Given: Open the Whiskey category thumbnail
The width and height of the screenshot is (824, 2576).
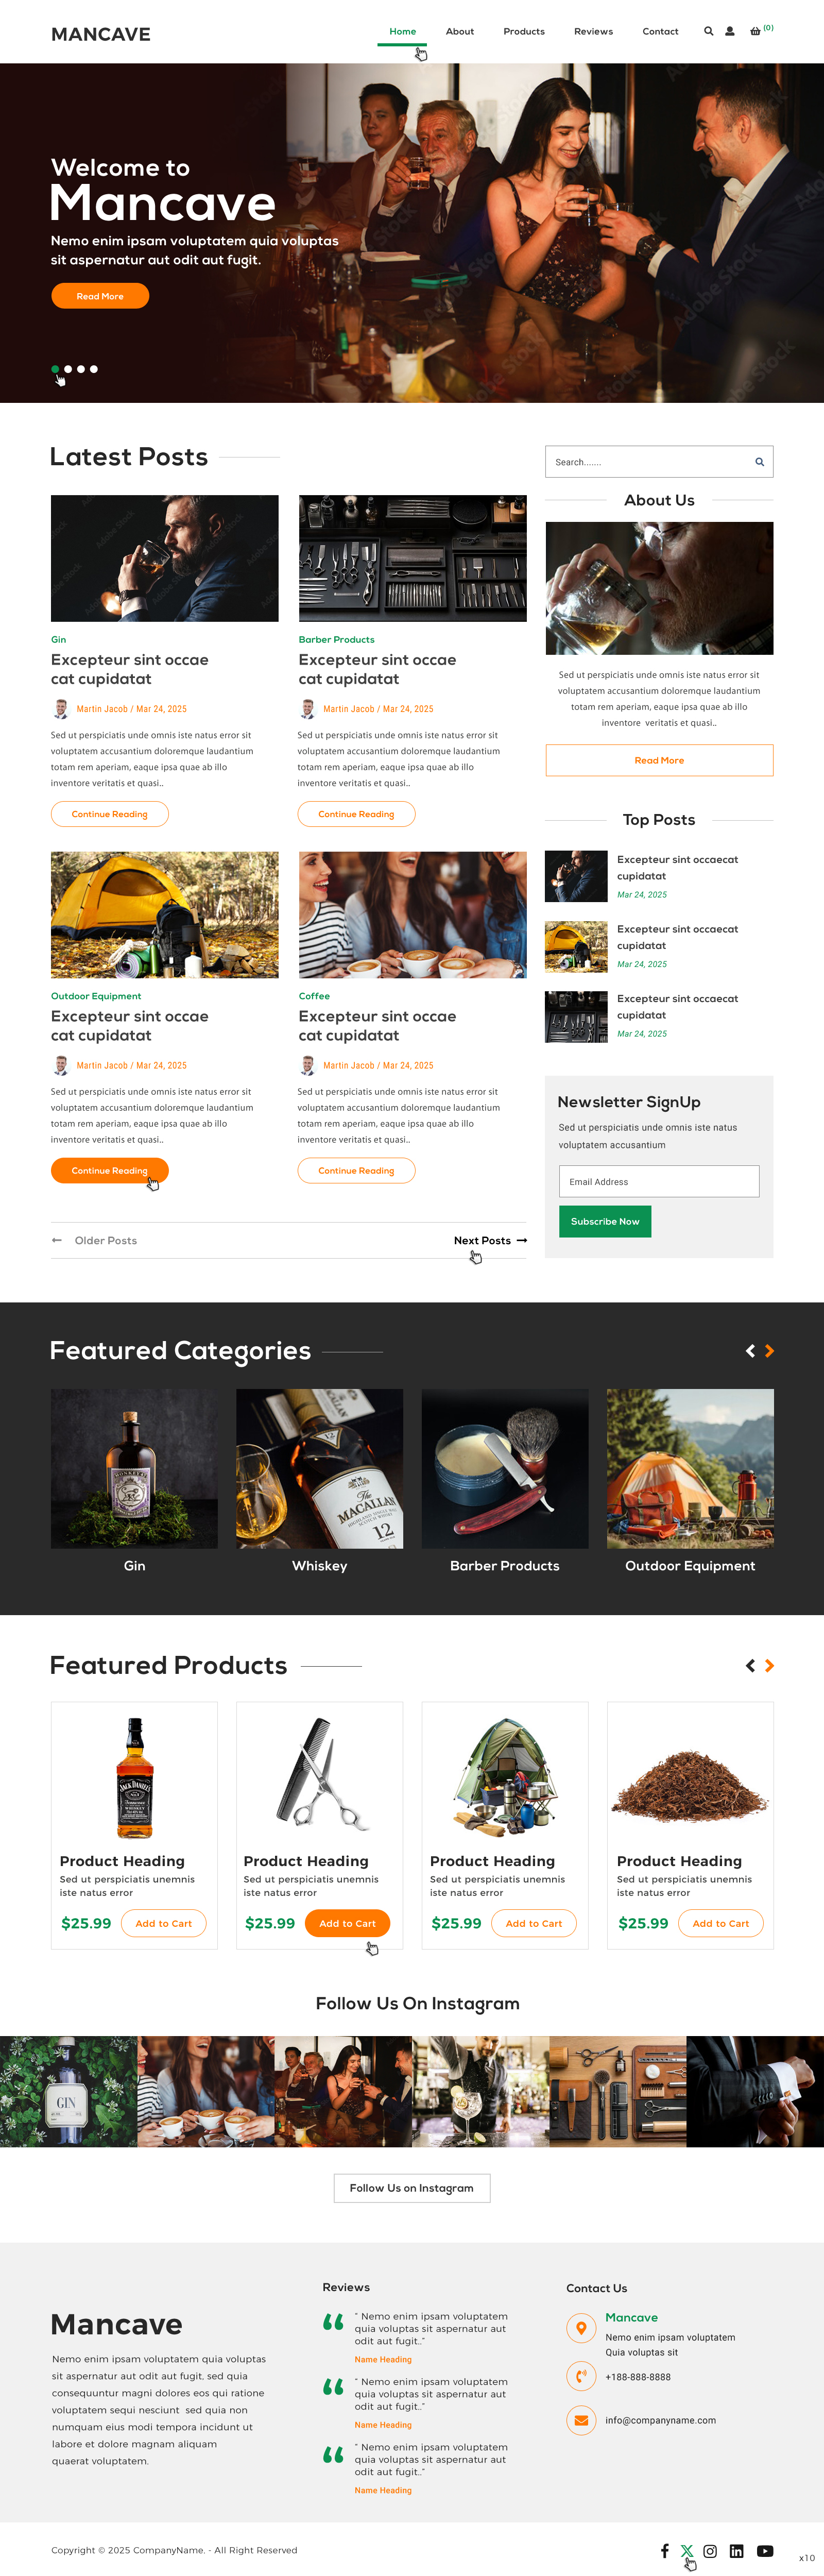Looking at the screenshot, I should click(320, 1468).
